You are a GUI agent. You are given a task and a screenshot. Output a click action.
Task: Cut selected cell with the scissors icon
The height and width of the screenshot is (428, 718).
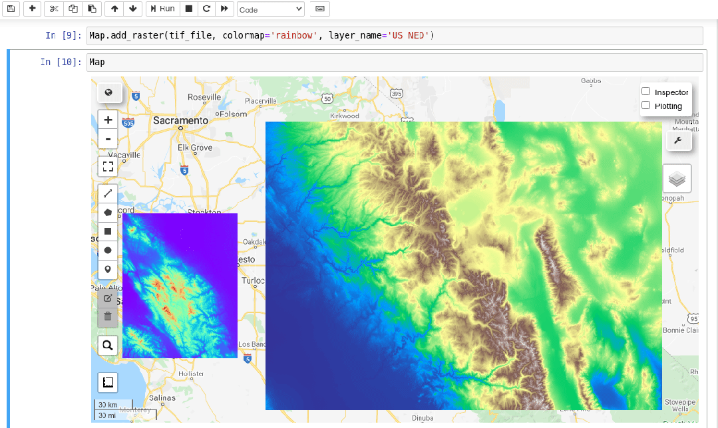[55, 9]
